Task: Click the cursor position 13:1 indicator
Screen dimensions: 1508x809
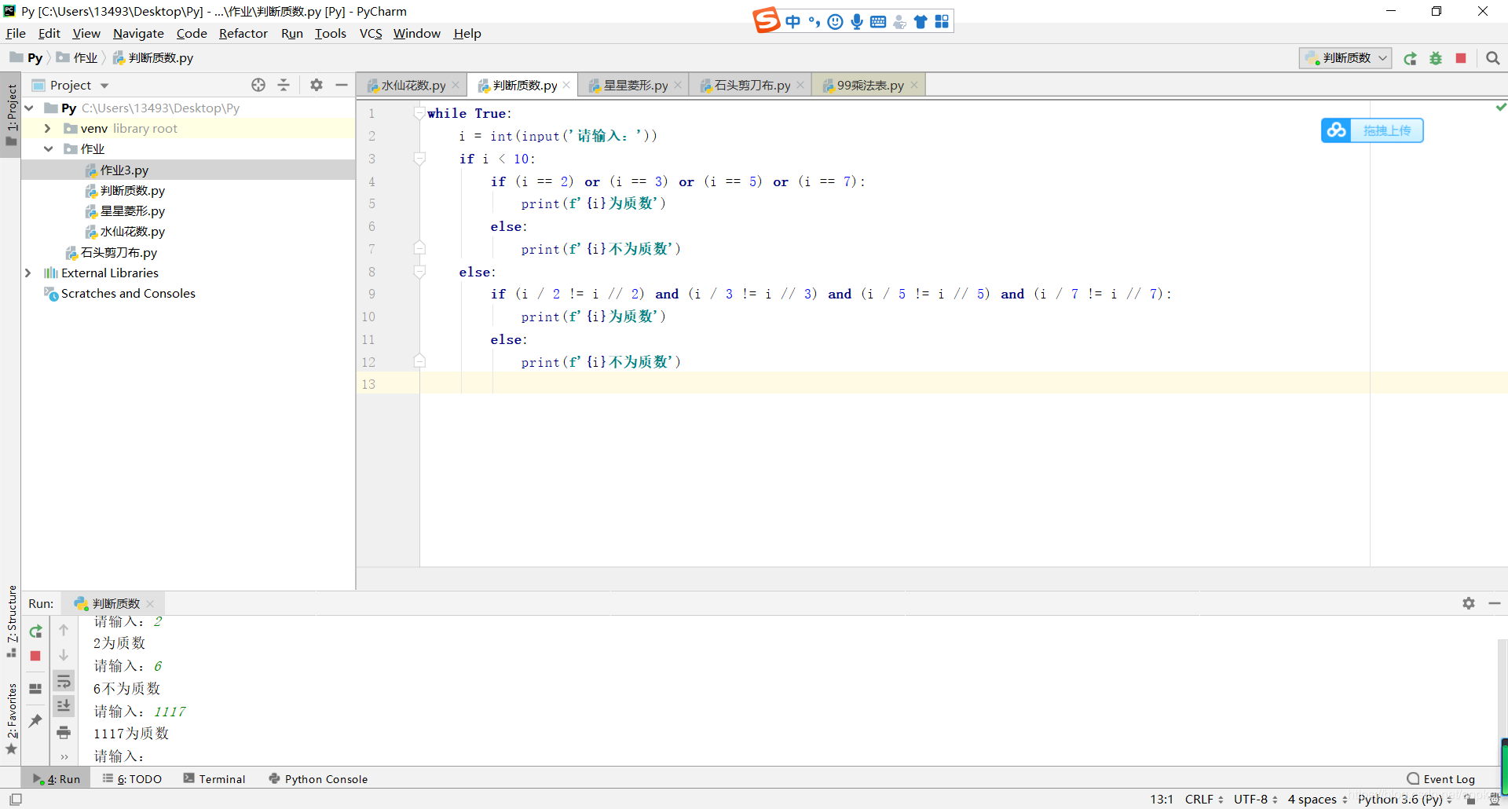Action: tap(1162, 799)
